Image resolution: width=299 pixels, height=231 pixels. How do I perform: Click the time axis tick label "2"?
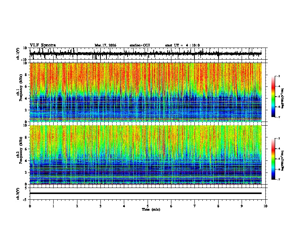77,206
